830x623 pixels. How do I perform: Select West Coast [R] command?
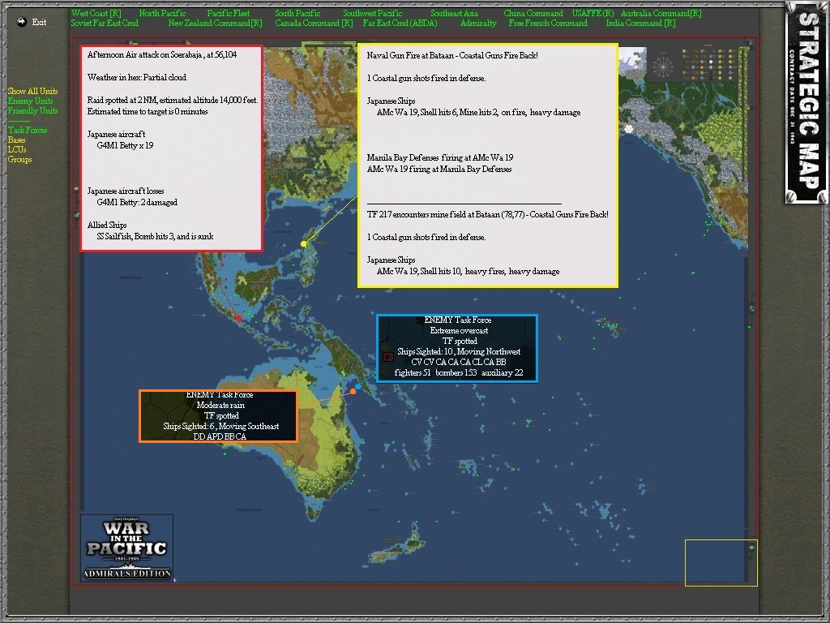[x=96, y=13]
